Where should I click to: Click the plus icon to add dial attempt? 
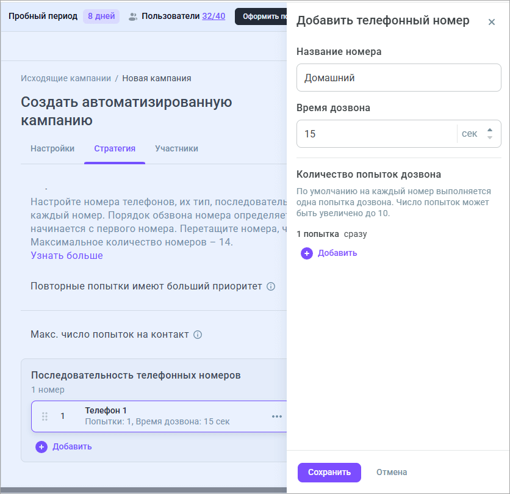307,253
